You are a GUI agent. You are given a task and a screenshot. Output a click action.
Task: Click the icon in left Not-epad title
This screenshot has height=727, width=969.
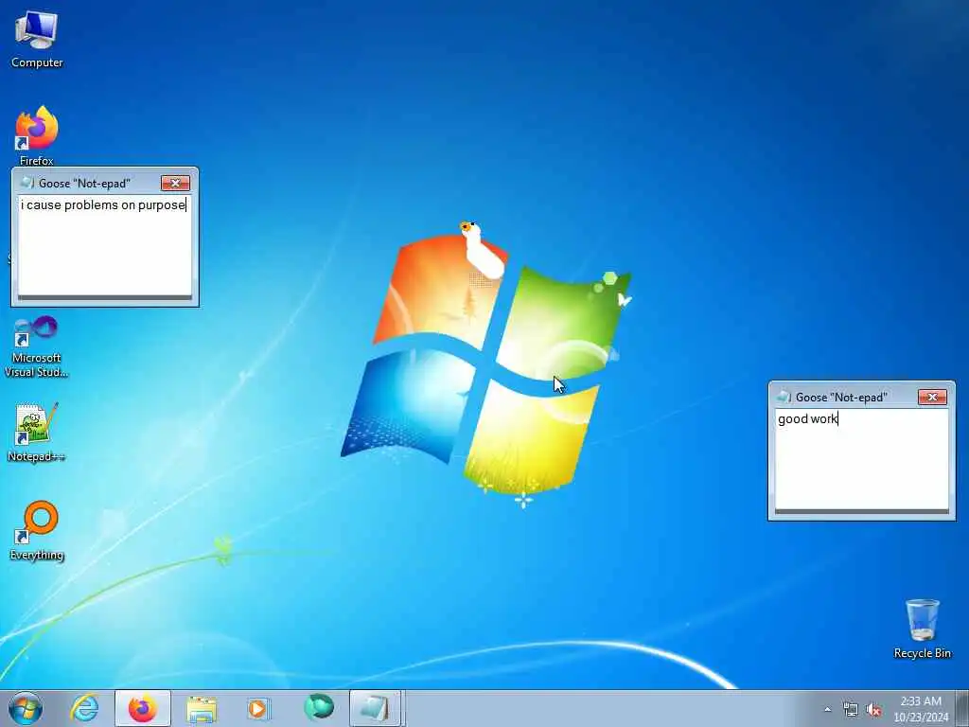(x=26, y=183)
